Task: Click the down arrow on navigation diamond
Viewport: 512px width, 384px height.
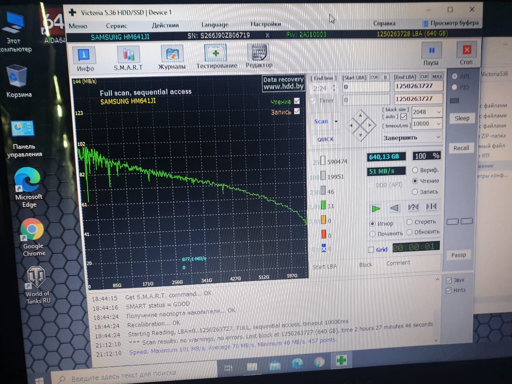Action: click(x=360, y=135)
